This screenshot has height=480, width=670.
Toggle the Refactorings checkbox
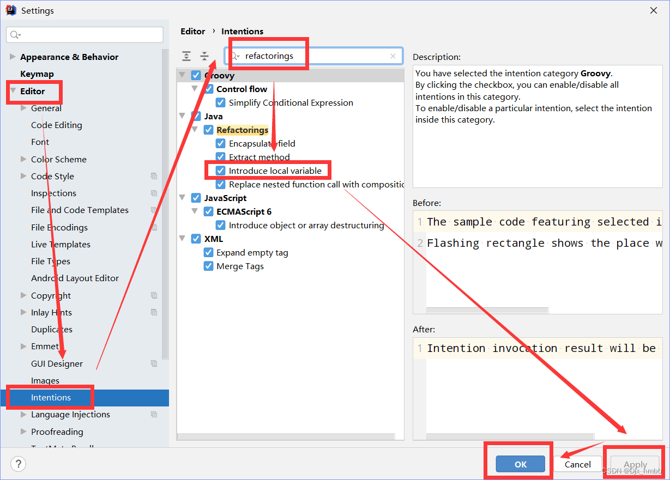click(208, 130)
